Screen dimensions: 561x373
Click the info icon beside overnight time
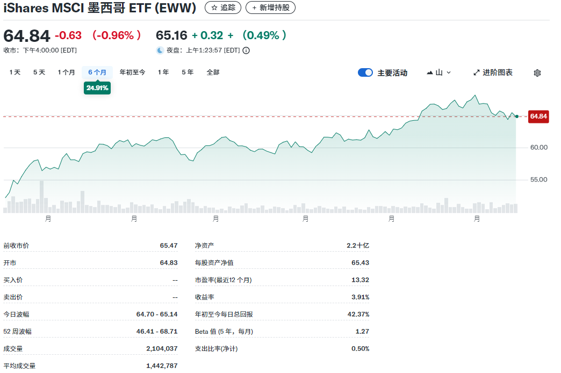[246, 50]
